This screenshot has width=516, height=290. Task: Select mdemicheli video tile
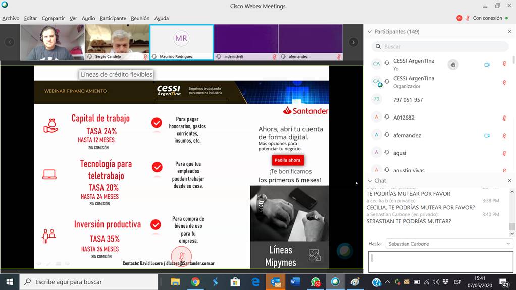coord(246,42)
